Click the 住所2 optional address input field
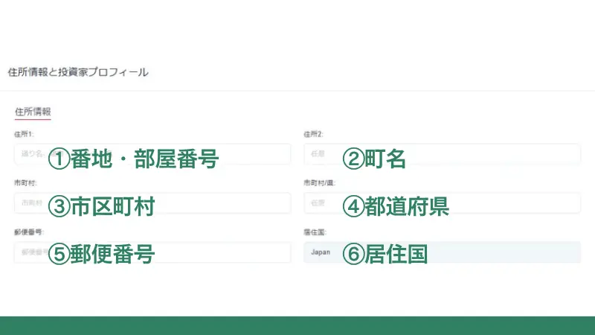 pos(442,154)
